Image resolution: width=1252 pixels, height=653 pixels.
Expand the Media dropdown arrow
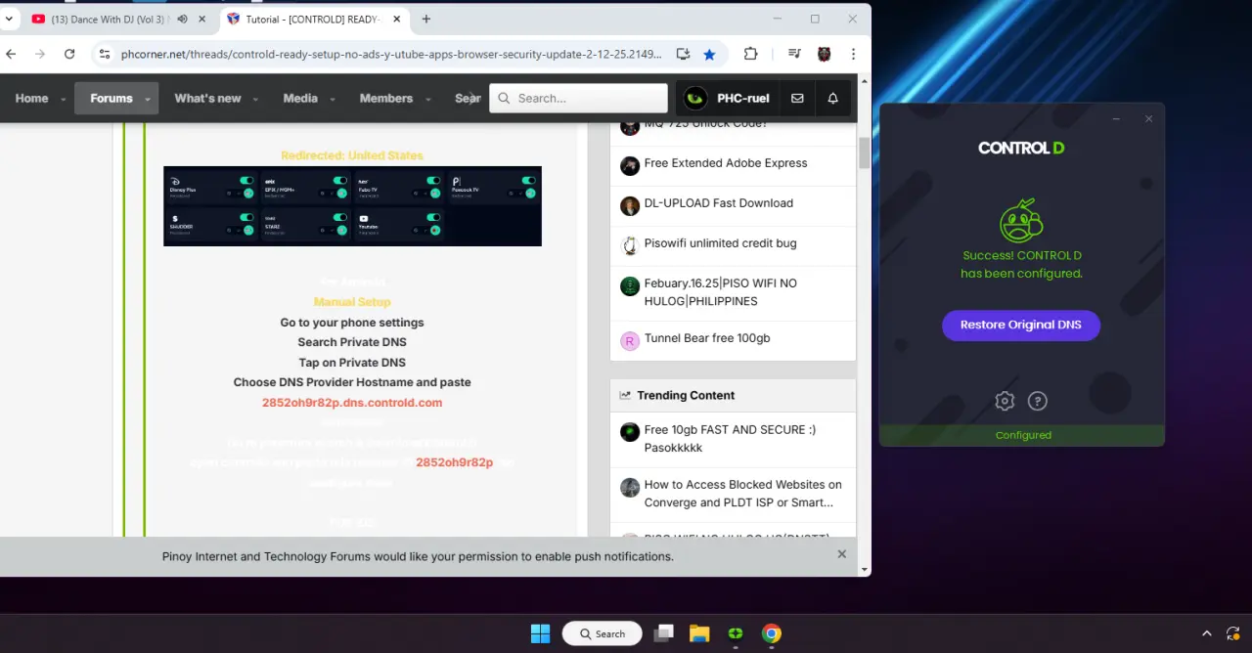pos(333,99)
